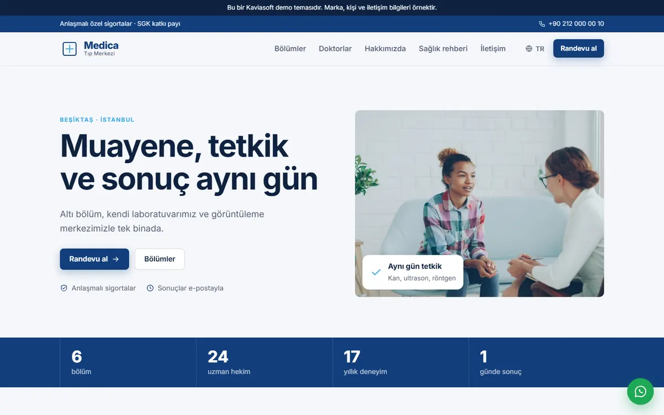
Task: Click the 'Muayene, tetkik ve sonuç aynı gün' heading
Action: pyautogui.click(x=189, y=162)
